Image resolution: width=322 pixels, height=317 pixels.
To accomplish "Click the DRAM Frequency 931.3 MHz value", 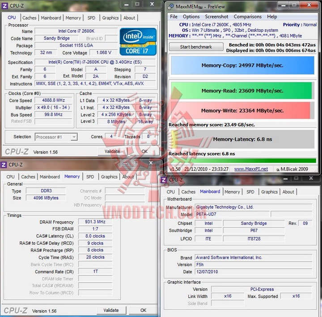I will pos(95,222).
